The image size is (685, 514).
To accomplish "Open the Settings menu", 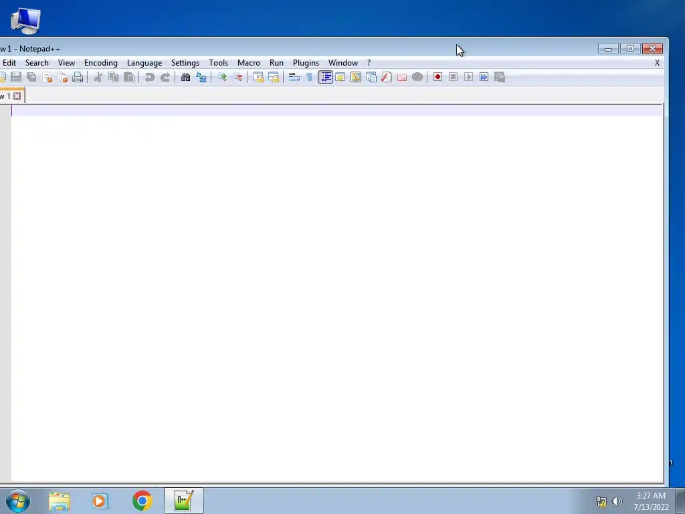I will [x=185, y=63].
